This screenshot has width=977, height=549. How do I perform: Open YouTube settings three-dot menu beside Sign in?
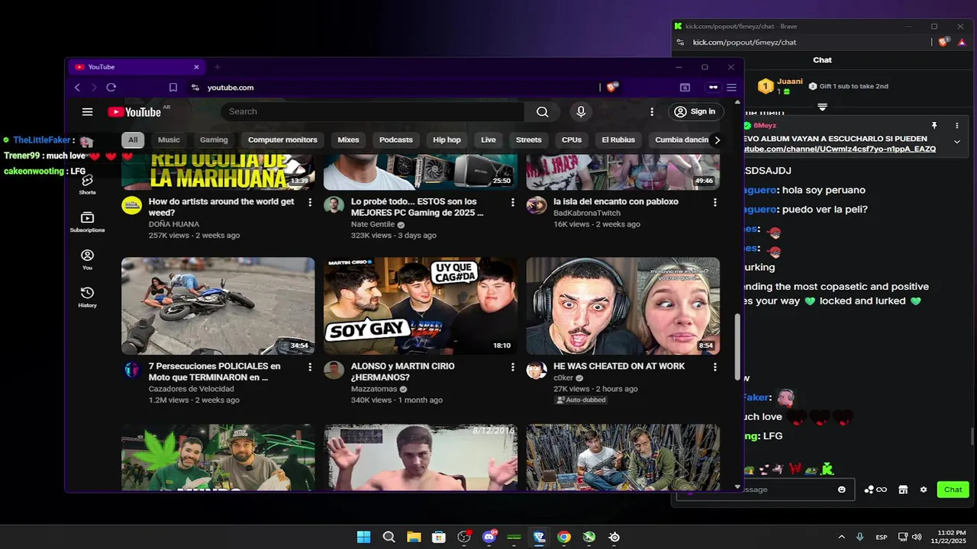coord(652,111)
